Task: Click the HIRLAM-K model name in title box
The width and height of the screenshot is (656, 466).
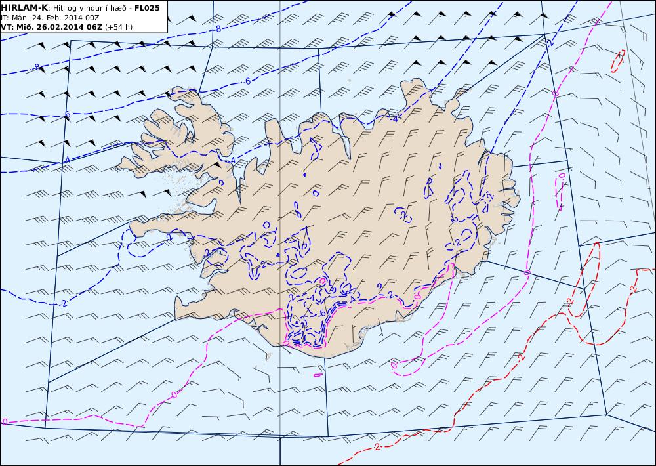Action: tap(24, 8)
